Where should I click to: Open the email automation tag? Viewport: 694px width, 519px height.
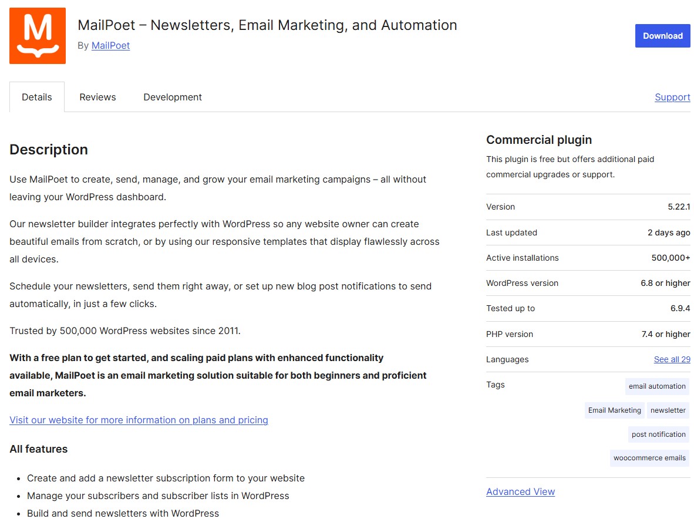click(656, 386)
